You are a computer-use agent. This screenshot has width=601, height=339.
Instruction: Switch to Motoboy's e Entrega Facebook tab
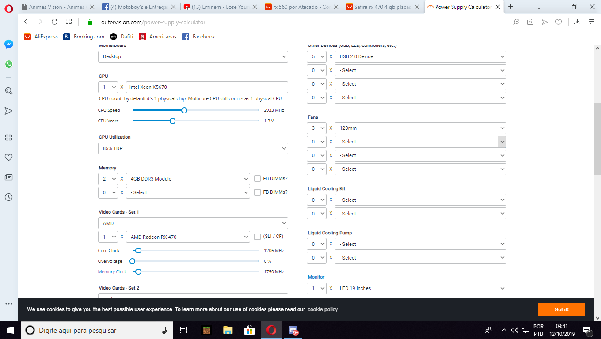pos(138,7)
